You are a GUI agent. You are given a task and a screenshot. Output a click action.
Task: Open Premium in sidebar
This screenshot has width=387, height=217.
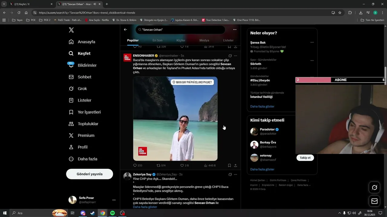click(81, 136)
